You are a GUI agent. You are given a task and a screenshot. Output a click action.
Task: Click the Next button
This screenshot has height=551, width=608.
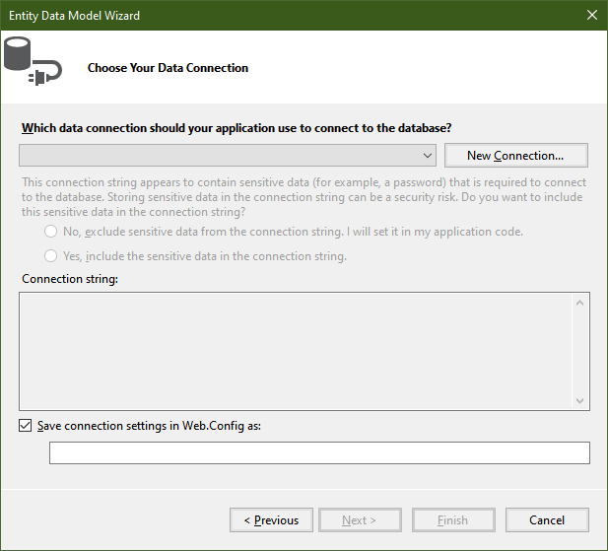pos(360,520)
